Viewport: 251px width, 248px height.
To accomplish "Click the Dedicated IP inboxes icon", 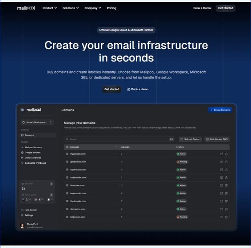I will point(22,163).
